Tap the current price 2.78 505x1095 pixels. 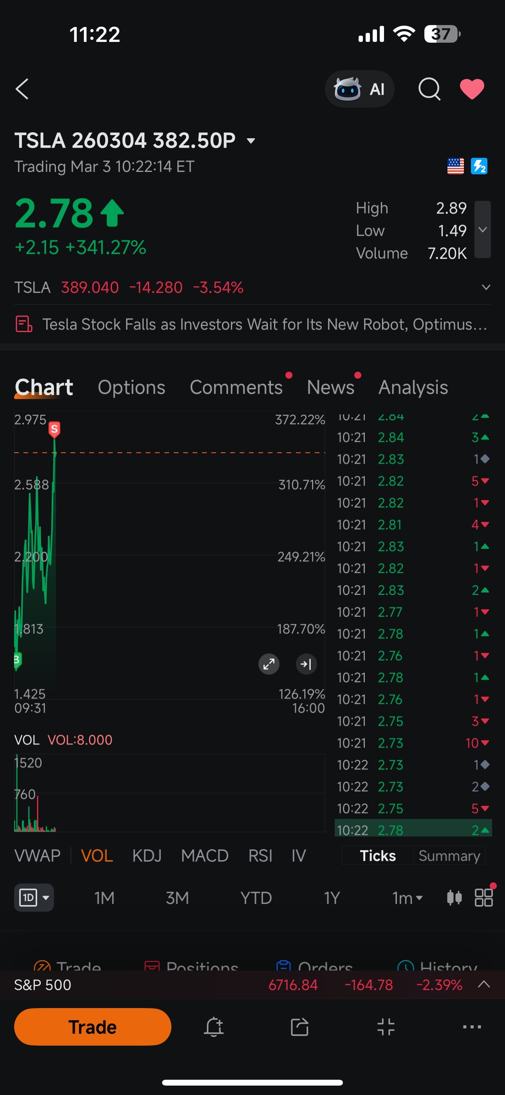pyautogui.click(x=54, y=213)
